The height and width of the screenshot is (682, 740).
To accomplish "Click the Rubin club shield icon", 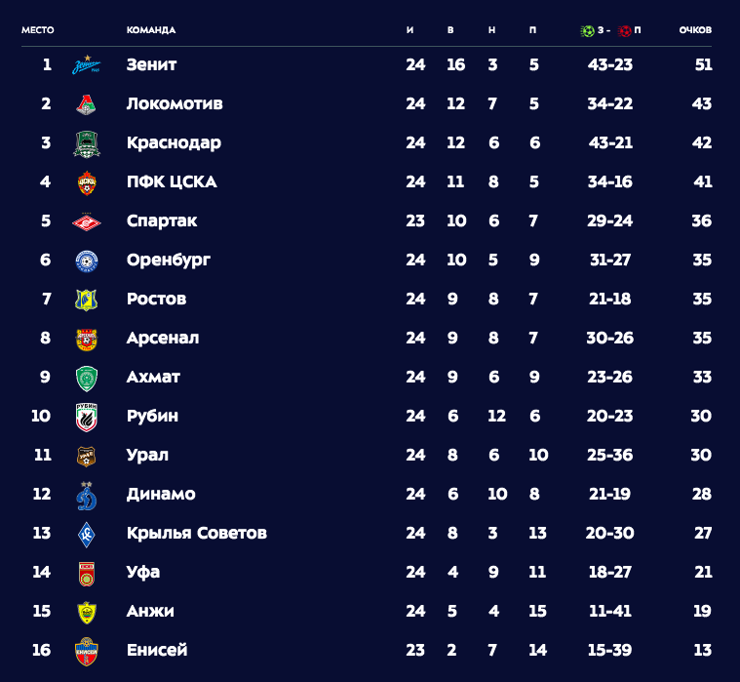I will (87, 417).
